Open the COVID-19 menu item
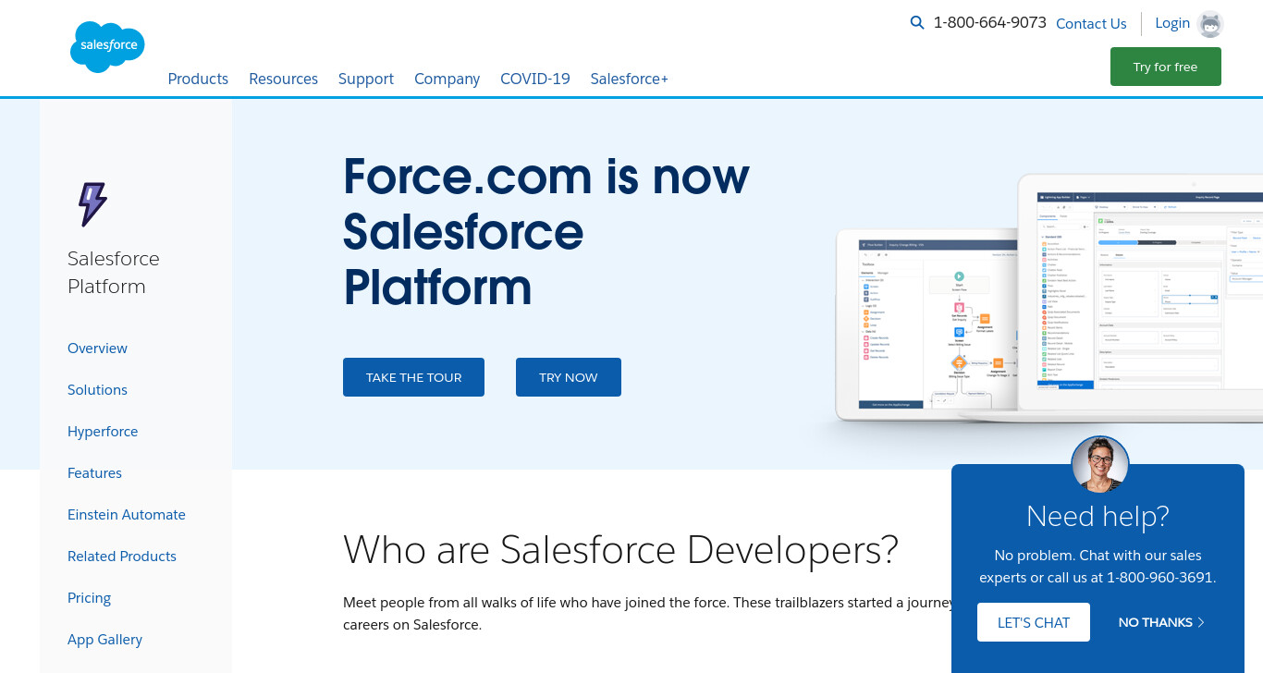Viewport: 1263px width, 673px height. point(535,79)
